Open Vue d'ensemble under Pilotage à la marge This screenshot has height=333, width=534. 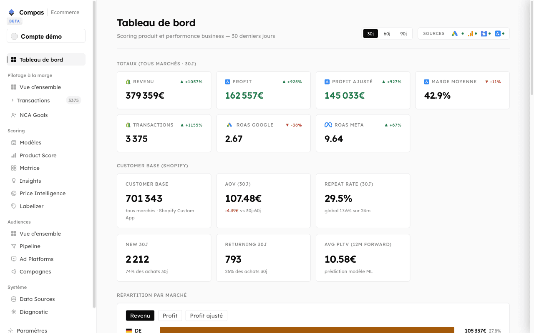pos(46,87)
